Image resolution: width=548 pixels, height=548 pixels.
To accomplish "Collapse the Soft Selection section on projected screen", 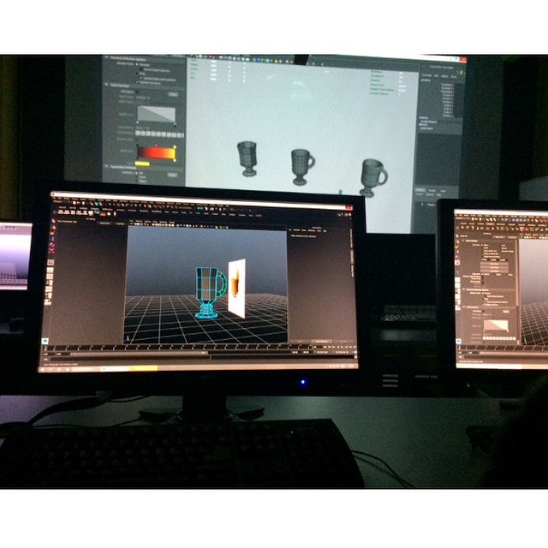I will [106, 85].
